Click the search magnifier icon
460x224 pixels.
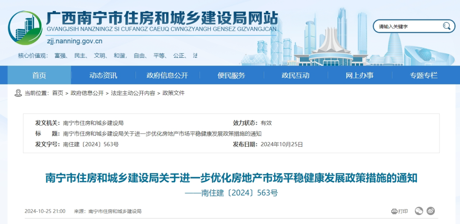click(446, 26)
